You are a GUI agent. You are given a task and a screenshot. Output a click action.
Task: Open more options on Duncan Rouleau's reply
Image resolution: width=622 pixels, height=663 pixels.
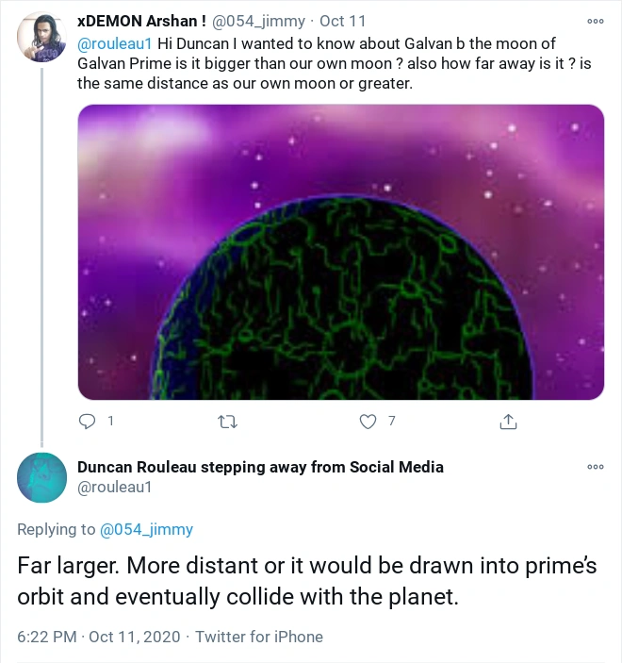[x=595, y=467]
